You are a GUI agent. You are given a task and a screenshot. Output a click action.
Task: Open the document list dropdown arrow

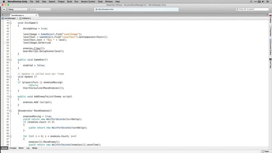(x=267, y=15)
